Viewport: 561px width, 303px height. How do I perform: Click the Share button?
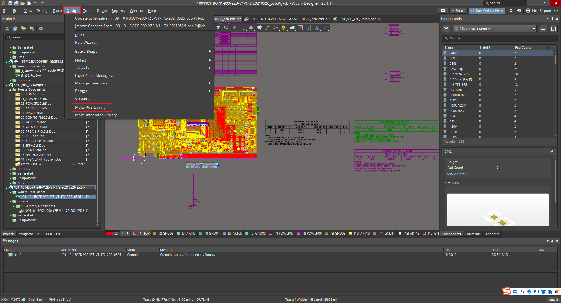click(458, 10)
